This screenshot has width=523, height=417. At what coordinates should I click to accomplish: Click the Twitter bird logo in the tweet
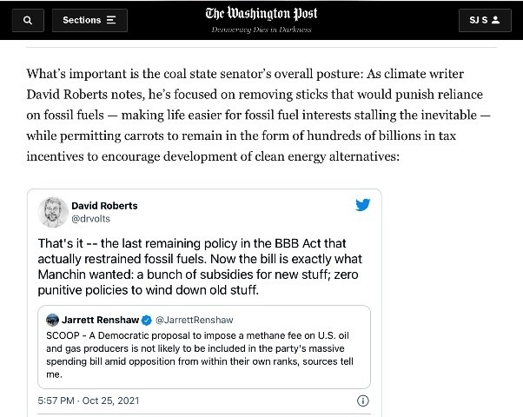(362, 205)
